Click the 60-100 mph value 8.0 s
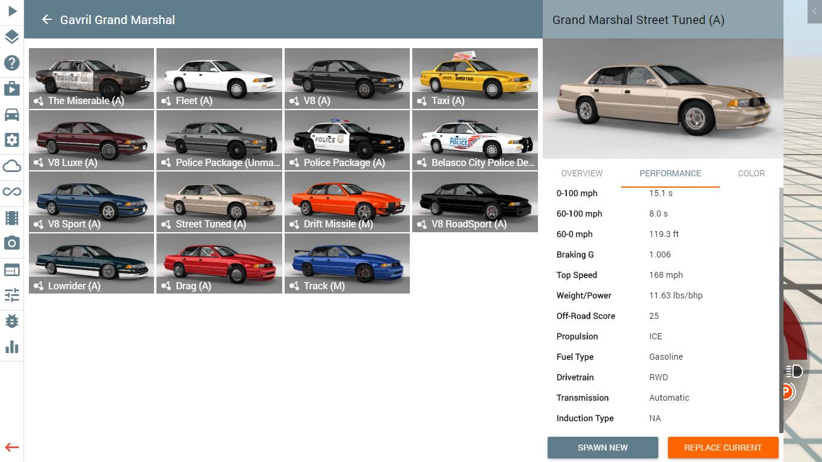Screen dimensions: 822x462 [658, 214]
